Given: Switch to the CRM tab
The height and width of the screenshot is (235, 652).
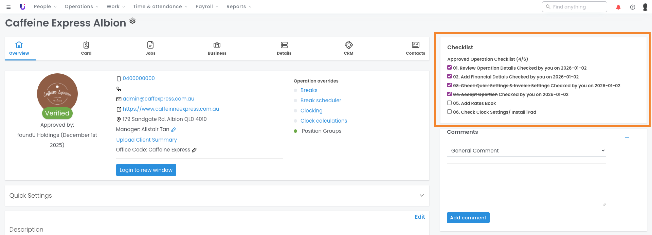Looking at the screenshot, I should [348, 48].
